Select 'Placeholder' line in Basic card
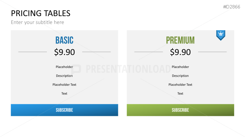245x137 pixels. (x=64, y=67)
